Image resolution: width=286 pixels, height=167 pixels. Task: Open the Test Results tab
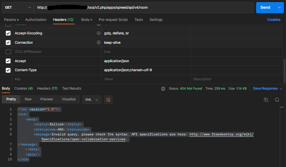[72, 89]
